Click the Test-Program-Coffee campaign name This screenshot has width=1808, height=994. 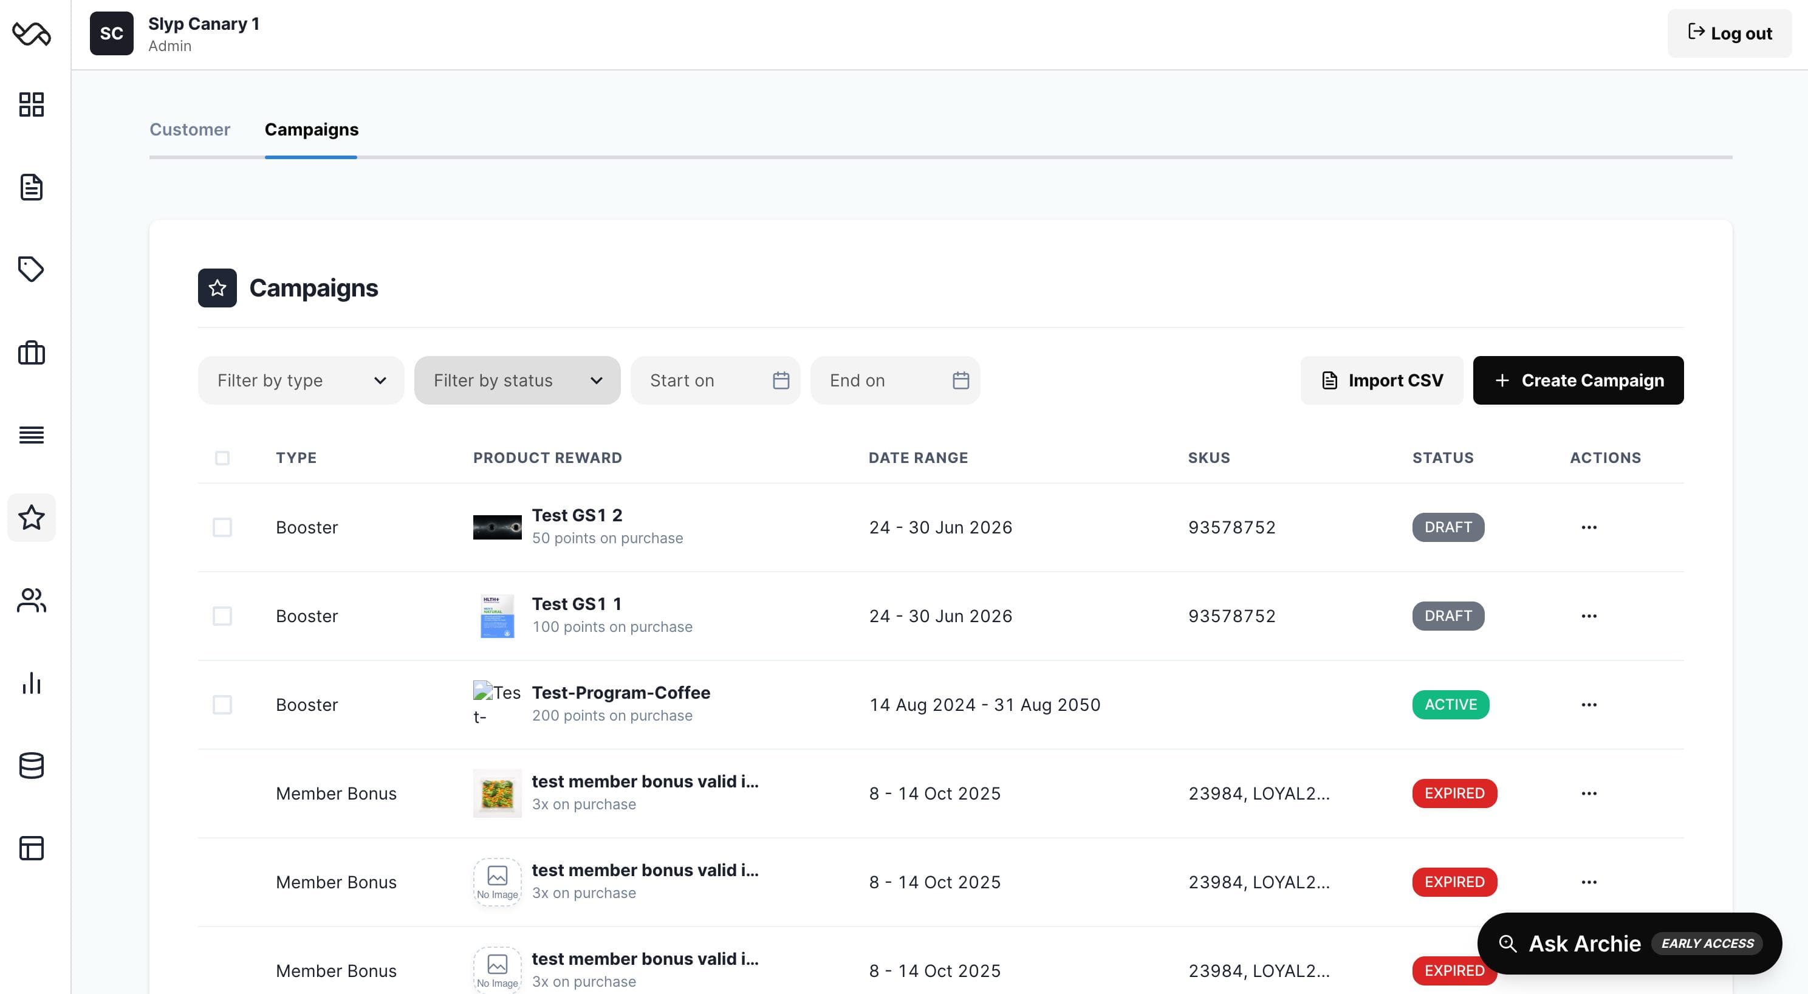[x=621, y=692]
